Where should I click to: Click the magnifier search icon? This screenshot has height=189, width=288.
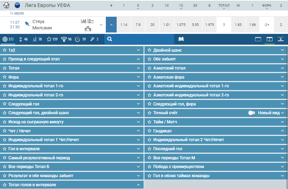click(110, 39)
